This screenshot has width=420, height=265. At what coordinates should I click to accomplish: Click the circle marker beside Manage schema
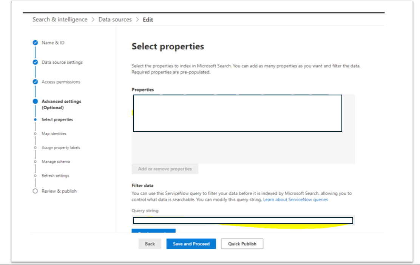[x=36, y=161]
